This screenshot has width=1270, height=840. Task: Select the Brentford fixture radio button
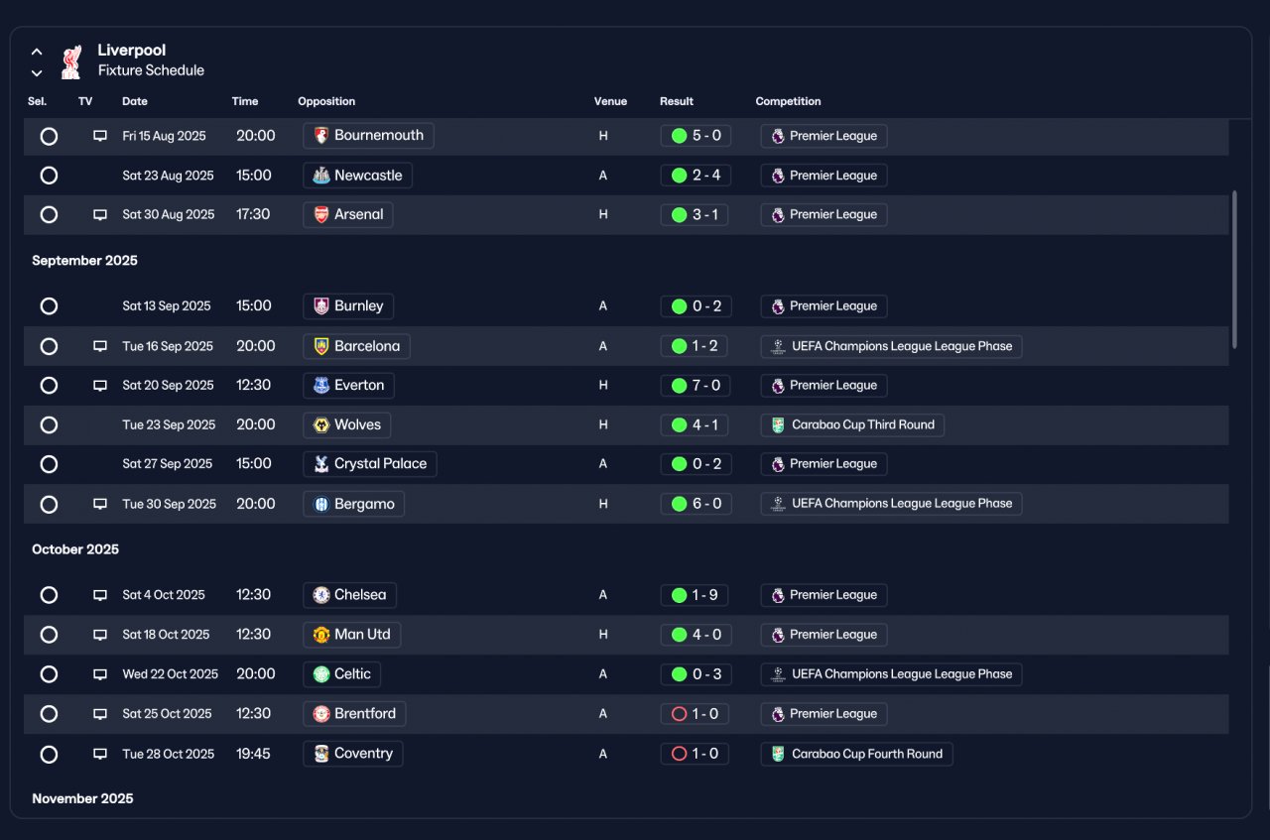[x=49, y=714]
